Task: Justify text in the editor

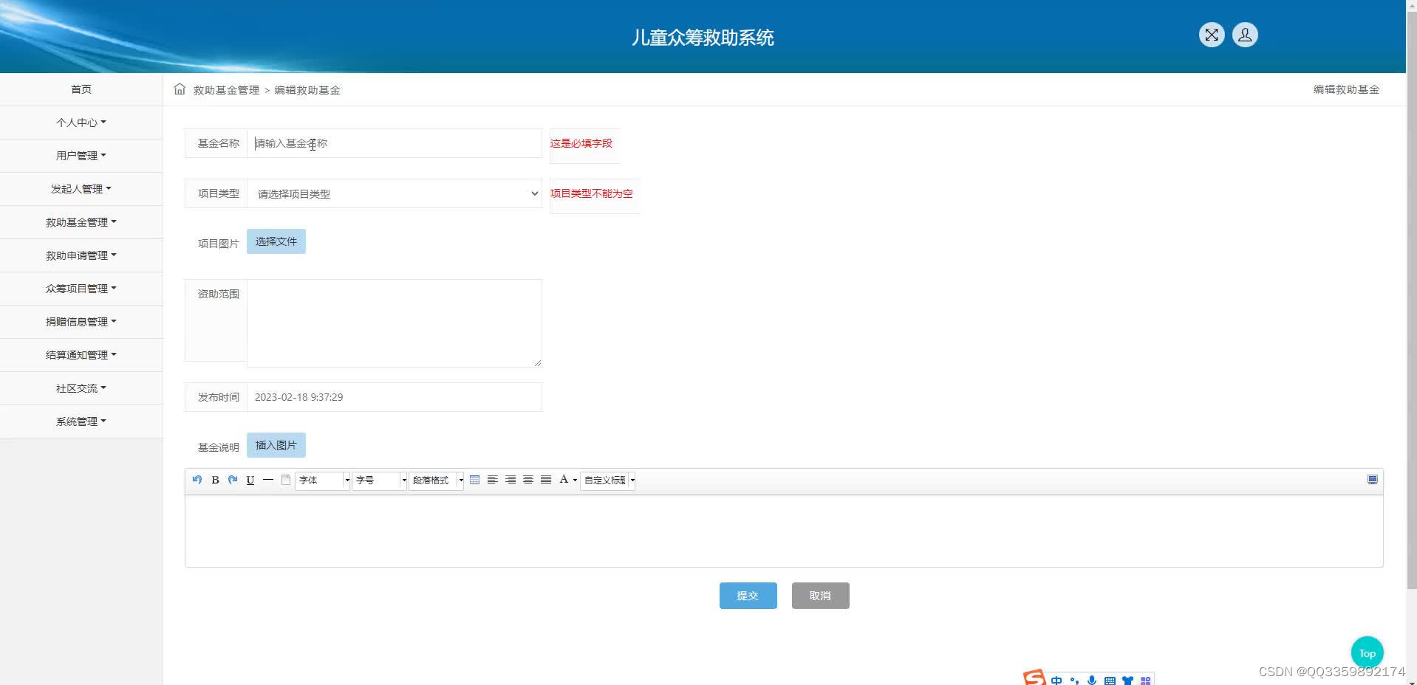Action: pyautogui.click(x=546, y=480)
